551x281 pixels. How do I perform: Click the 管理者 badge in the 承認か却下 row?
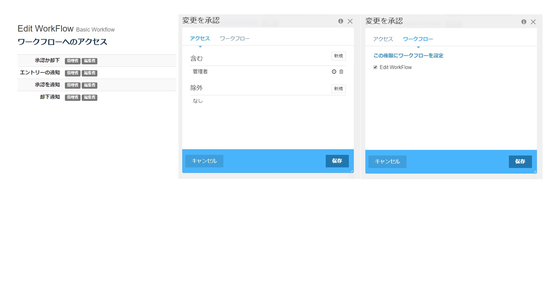[73, 61]
